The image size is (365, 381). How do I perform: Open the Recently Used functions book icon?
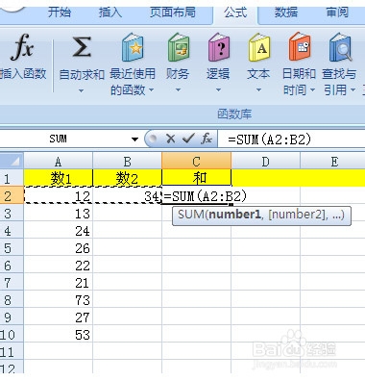click(x=133, y=47)
